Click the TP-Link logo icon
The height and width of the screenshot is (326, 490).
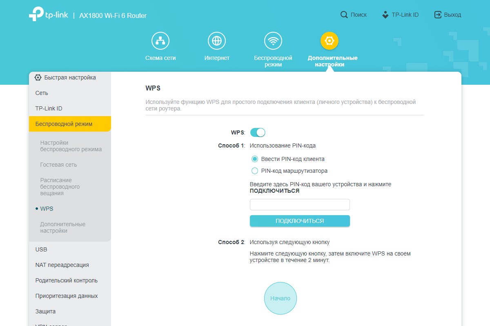[x=36, y=14]
